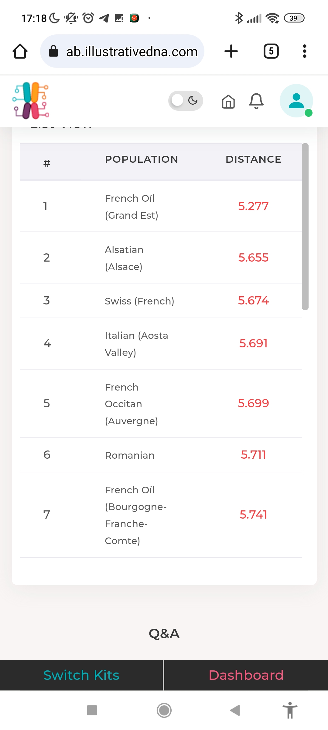
Task: Open the Dashboard tab
Action: click(246, 675)
